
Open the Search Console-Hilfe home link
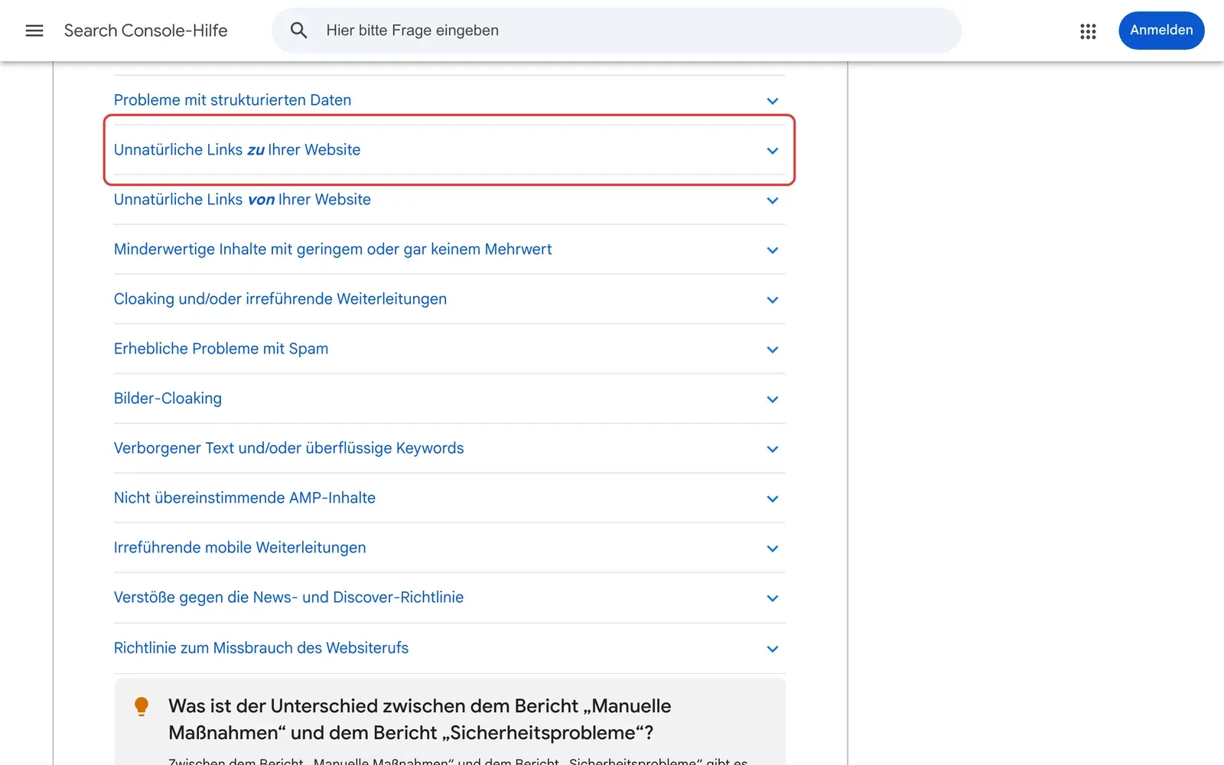[x=146, y=31]
